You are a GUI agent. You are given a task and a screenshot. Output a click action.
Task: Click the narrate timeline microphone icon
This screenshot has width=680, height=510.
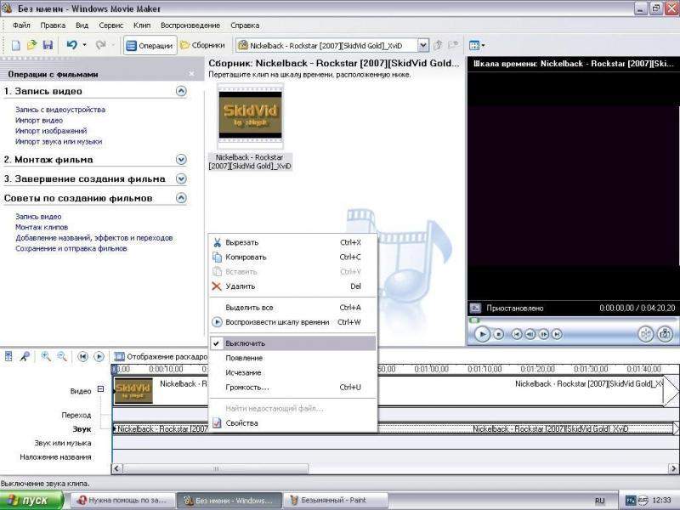coord(25,356)
